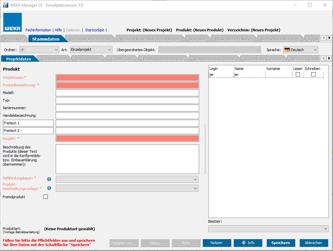This screenshot has width=333, height=251.
Task: Click info icon beside Gefährdungsbaum
Action: click(x=49, y=179)
